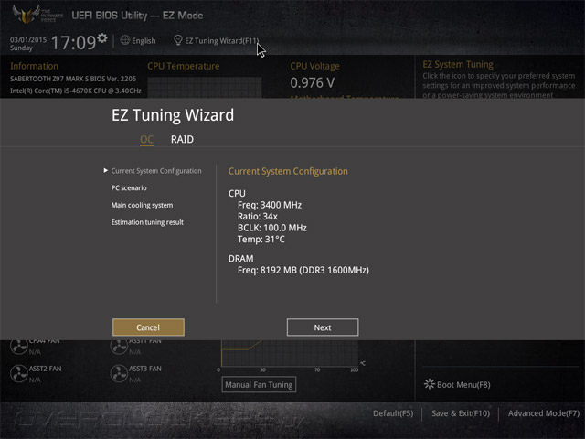The width and height of the screenshot is (585, 439).
Task: Click the EZ Tuning Wizard lightbulb icon
Action: coord(178,40)
